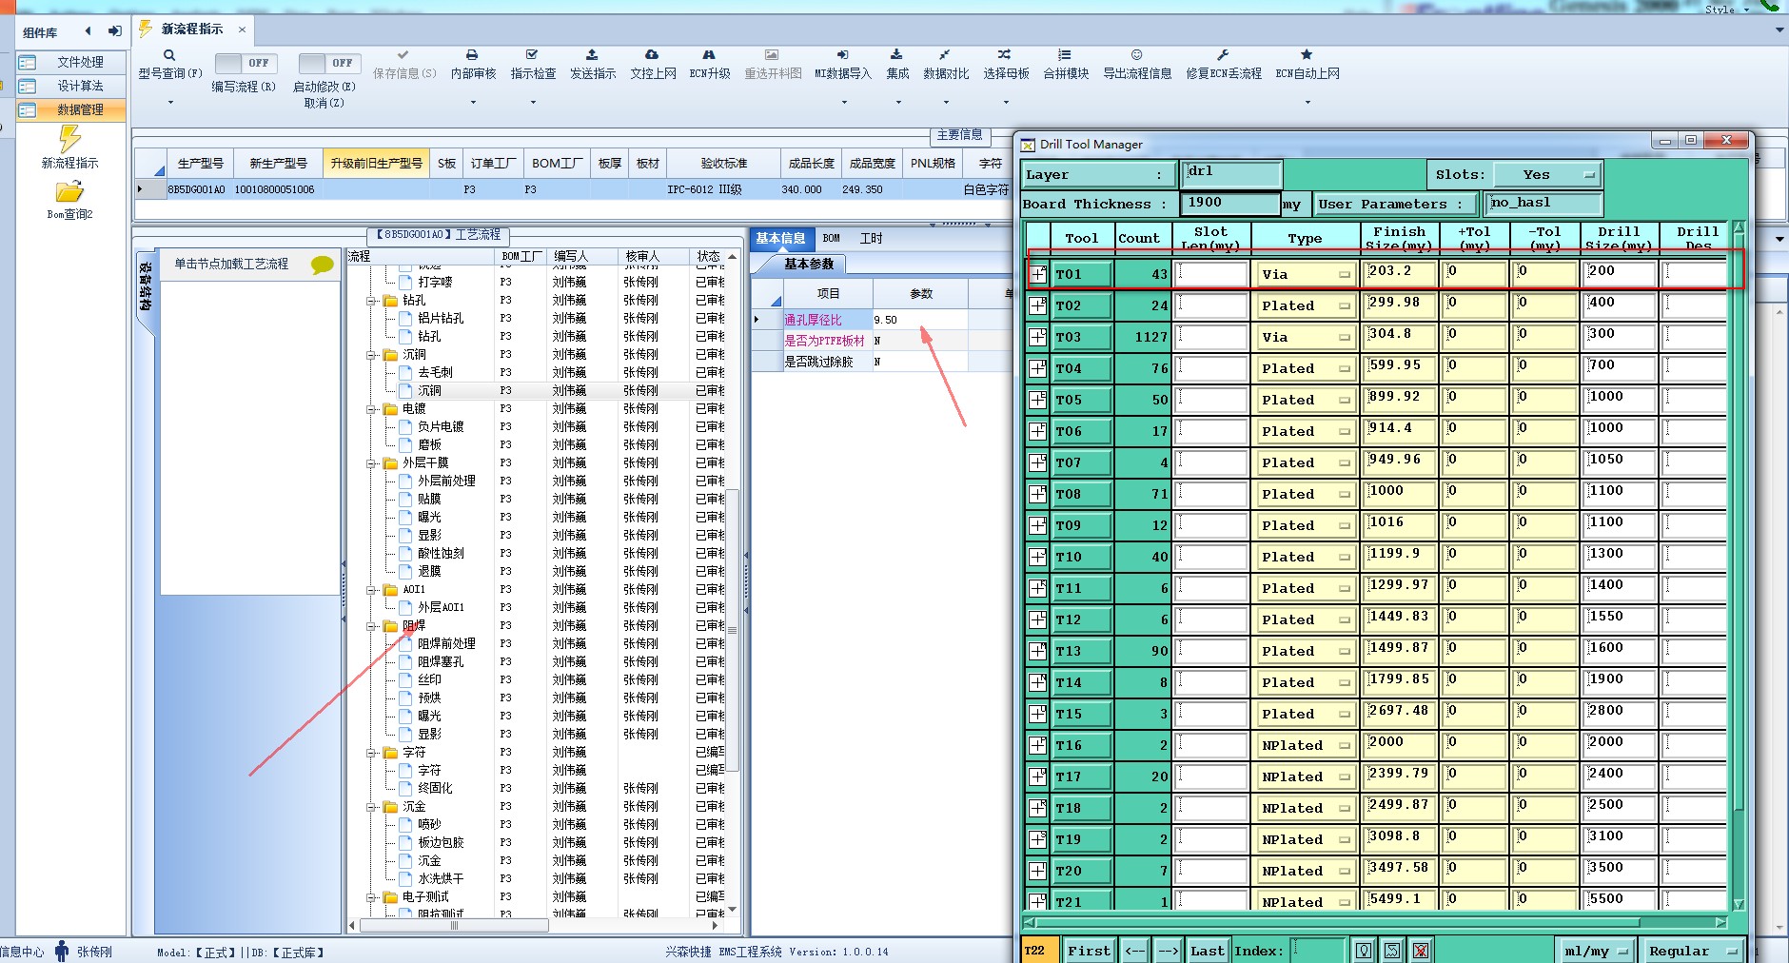Open 文控上网 cloud upload tool
Screen dimensions: 1789x963
(652, 55)
